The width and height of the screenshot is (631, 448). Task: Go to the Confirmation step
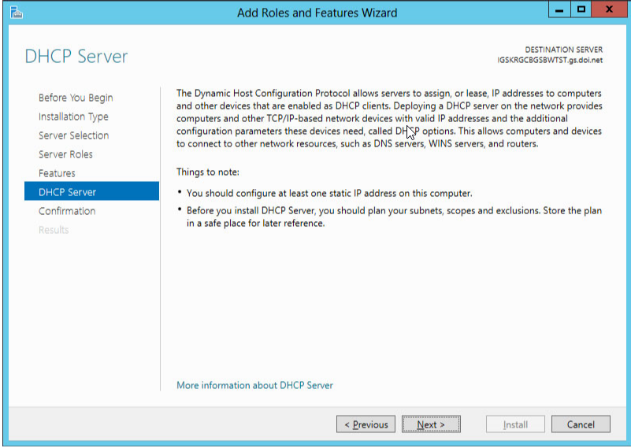click(67, 211)
